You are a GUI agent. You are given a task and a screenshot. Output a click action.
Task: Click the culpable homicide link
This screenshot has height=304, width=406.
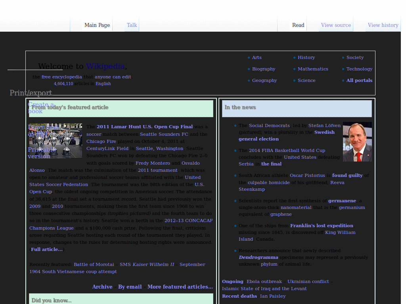click(x=268, y=182)
